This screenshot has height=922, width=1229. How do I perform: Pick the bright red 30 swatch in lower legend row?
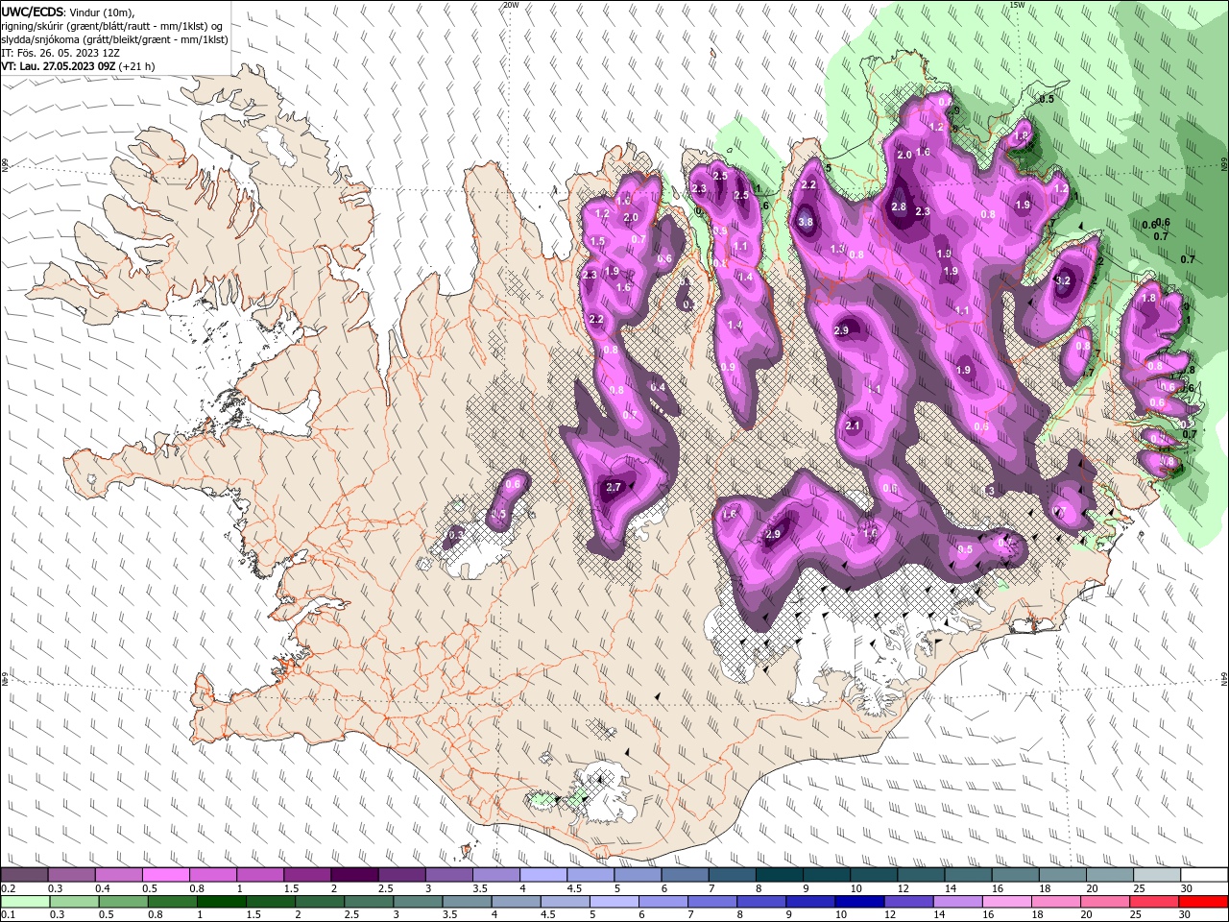pyautogui.click(x=1202, y=901)
